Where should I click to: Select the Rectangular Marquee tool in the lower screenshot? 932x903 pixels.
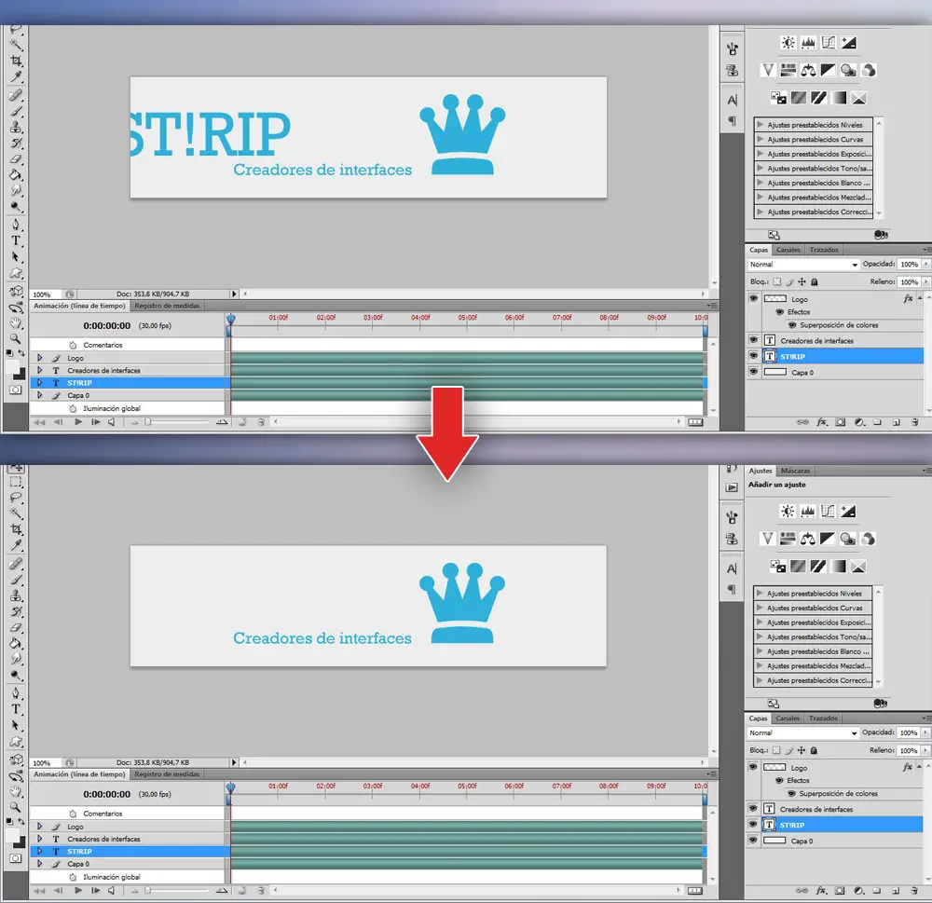tap(16, 482)
